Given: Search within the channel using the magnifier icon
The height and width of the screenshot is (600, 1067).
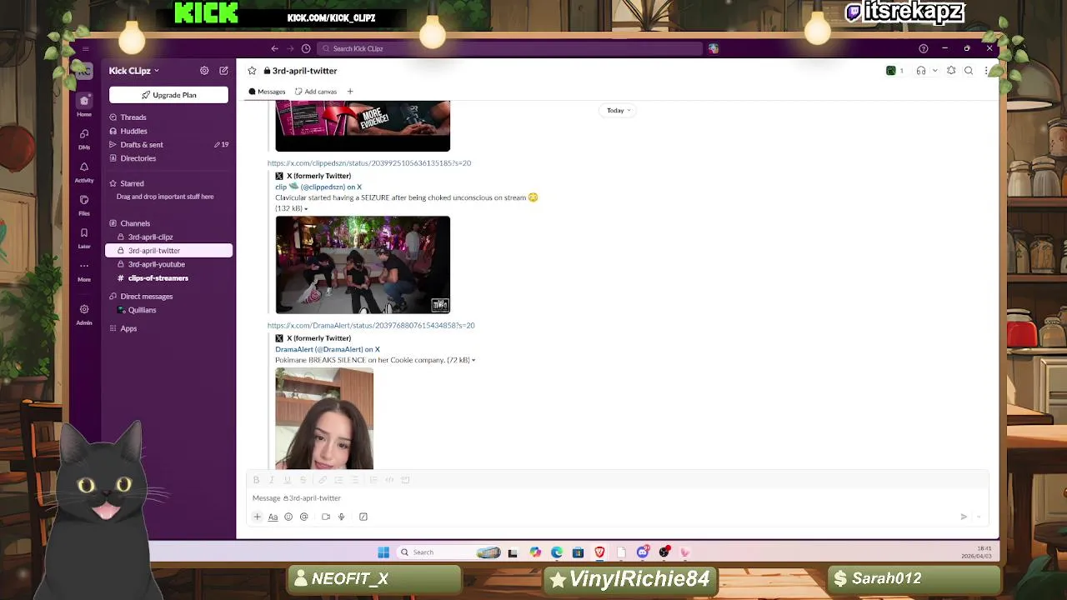Looking at the screenshot, I should [969, 71].
